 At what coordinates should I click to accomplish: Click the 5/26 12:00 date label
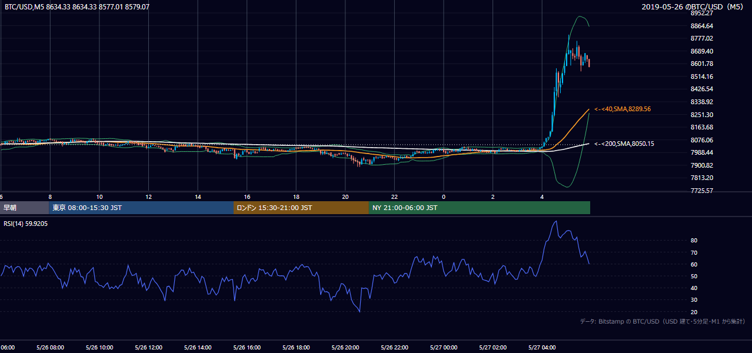148,348
